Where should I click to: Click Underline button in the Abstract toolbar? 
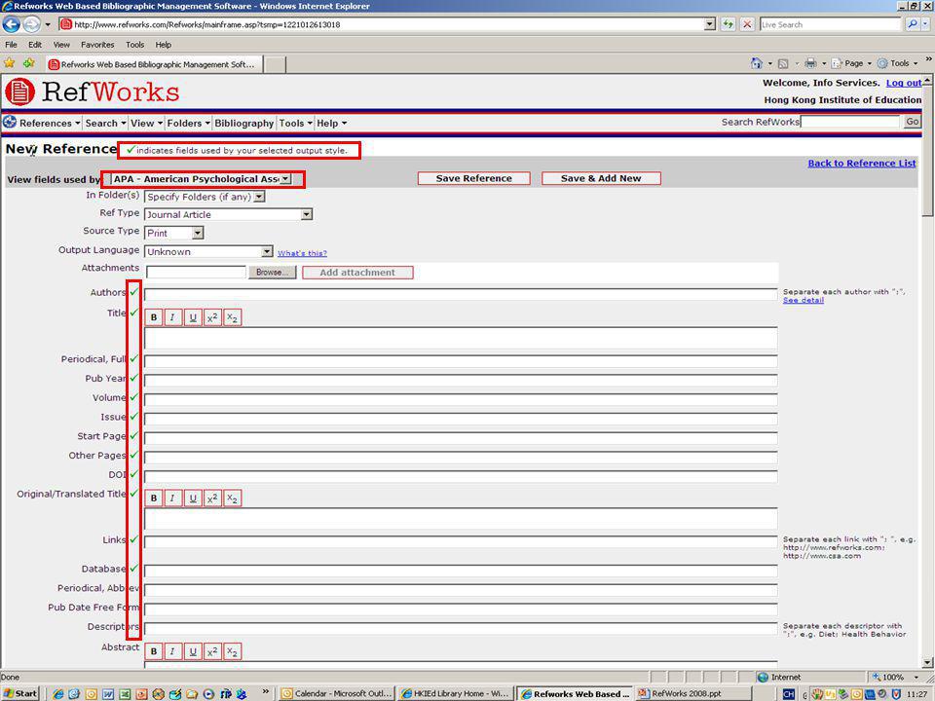[x=193, y=651]
